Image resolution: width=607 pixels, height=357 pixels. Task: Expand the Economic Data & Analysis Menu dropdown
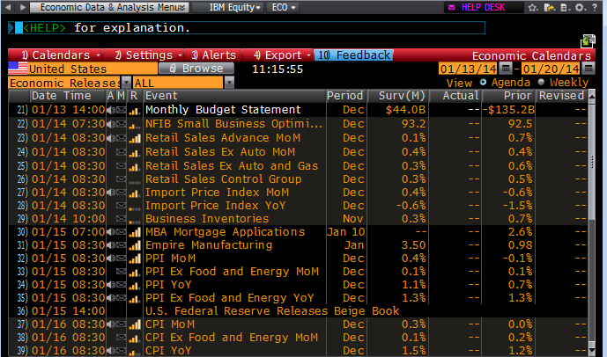click(x=109, y=7)
